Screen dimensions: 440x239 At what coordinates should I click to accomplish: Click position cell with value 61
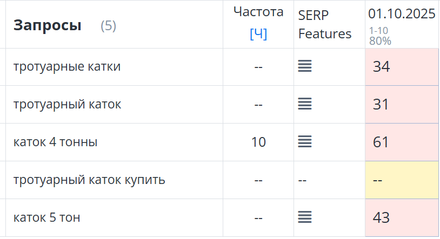click(x=402, y=142)
